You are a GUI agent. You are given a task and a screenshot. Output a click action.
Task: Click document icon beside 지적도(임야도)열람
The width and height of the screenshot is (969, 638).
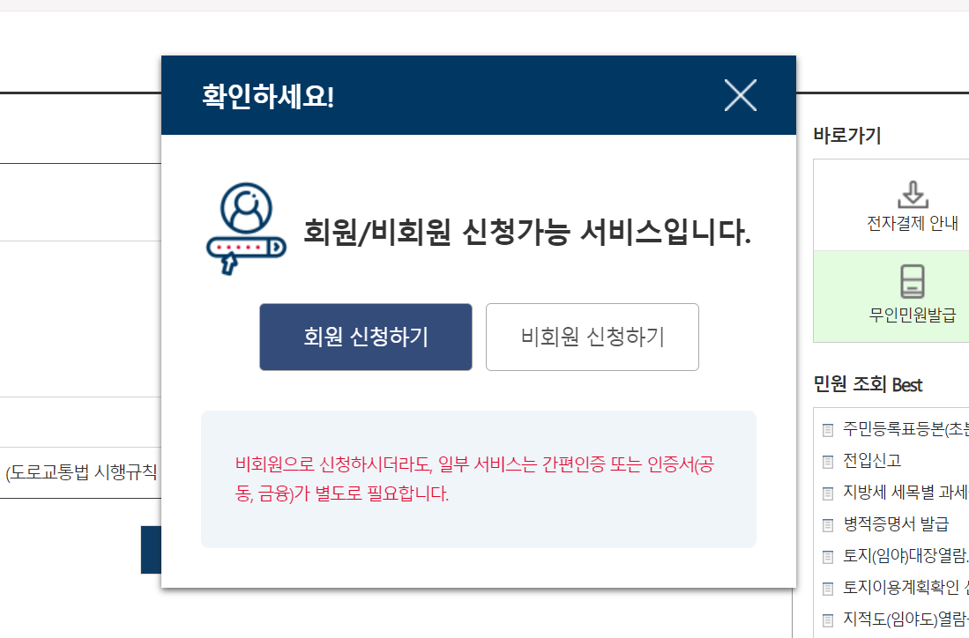[828, 620]
